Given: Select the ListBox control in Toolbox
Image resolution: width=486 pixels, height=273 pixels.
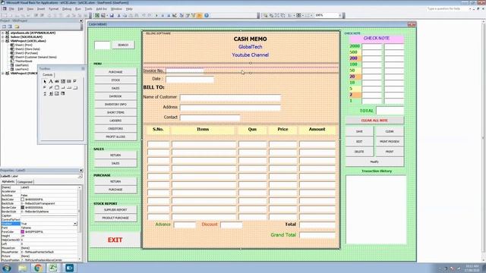Looking at the screenshot, I should coord(69,81).
